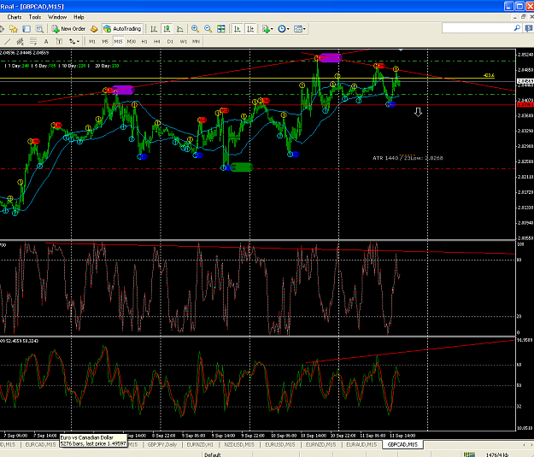This screenshot has height=457, width=534.
Task: Click the search magnifier icon
Action: [517, 28]
